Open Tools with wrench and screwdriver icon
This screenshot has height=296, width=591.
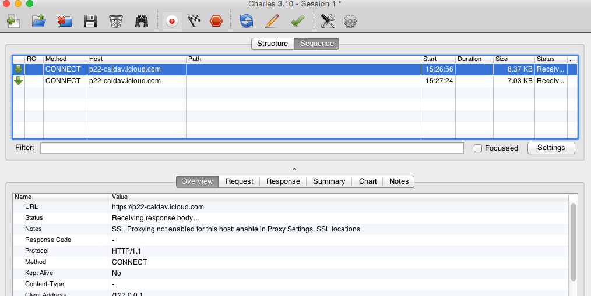tap(328, 21)
